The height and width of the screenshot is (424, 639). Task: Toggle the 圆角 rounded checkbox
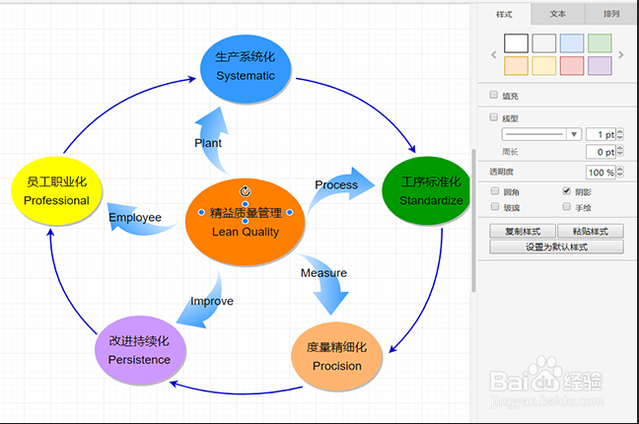[x=495, y=191]
